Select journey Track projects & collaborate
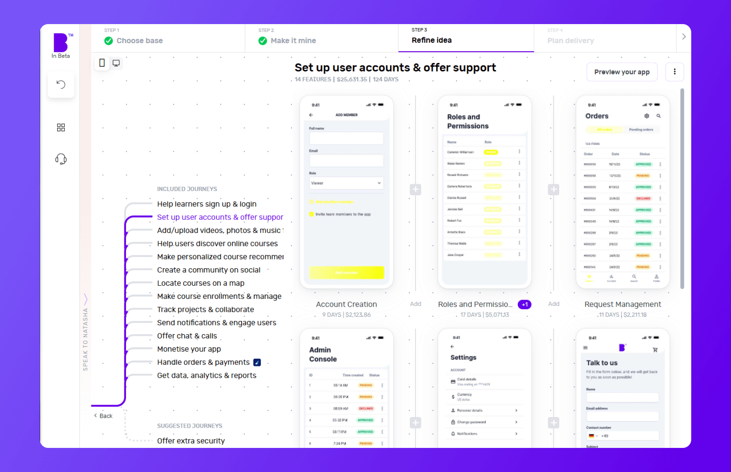The height and width of the screenshot is (472, 731). coord(206,309)
